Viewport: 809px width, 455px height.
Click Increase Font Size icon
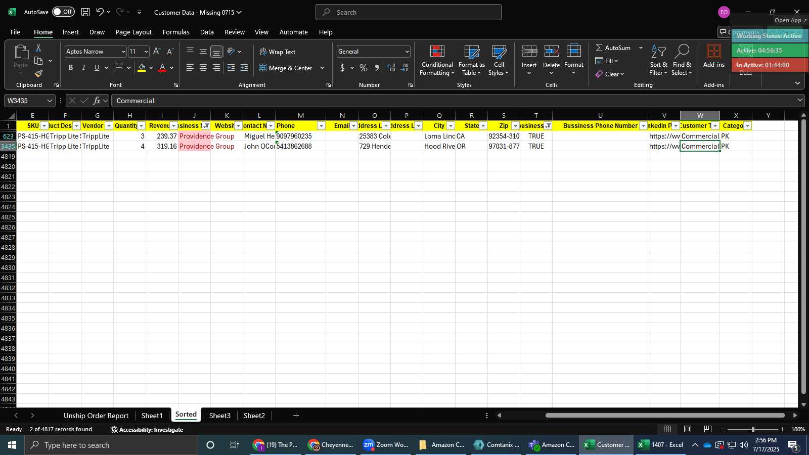(157, 52)
